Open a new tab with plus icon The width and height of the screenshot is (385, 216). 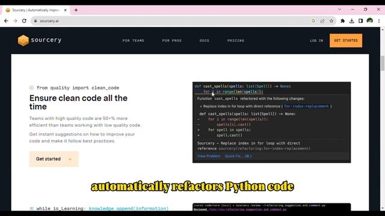point(76,10)
